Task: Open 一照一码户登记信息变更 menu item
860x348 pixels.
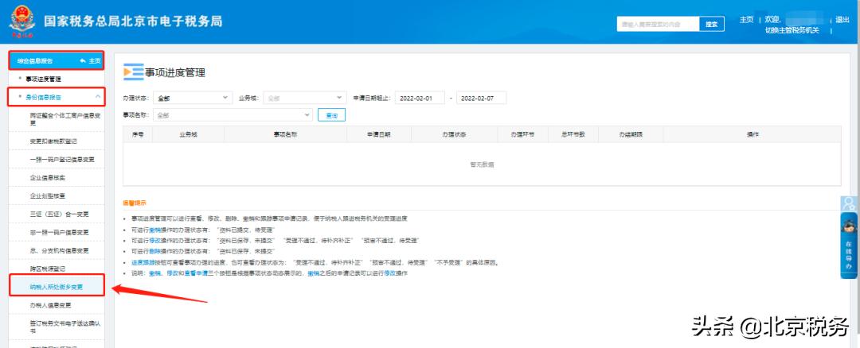Action: coord(62,159)
